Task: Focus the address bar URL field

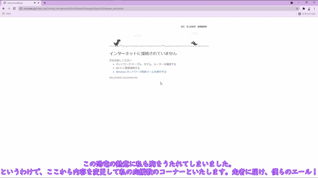Action: pyautogui.click(x=158, y=9)
